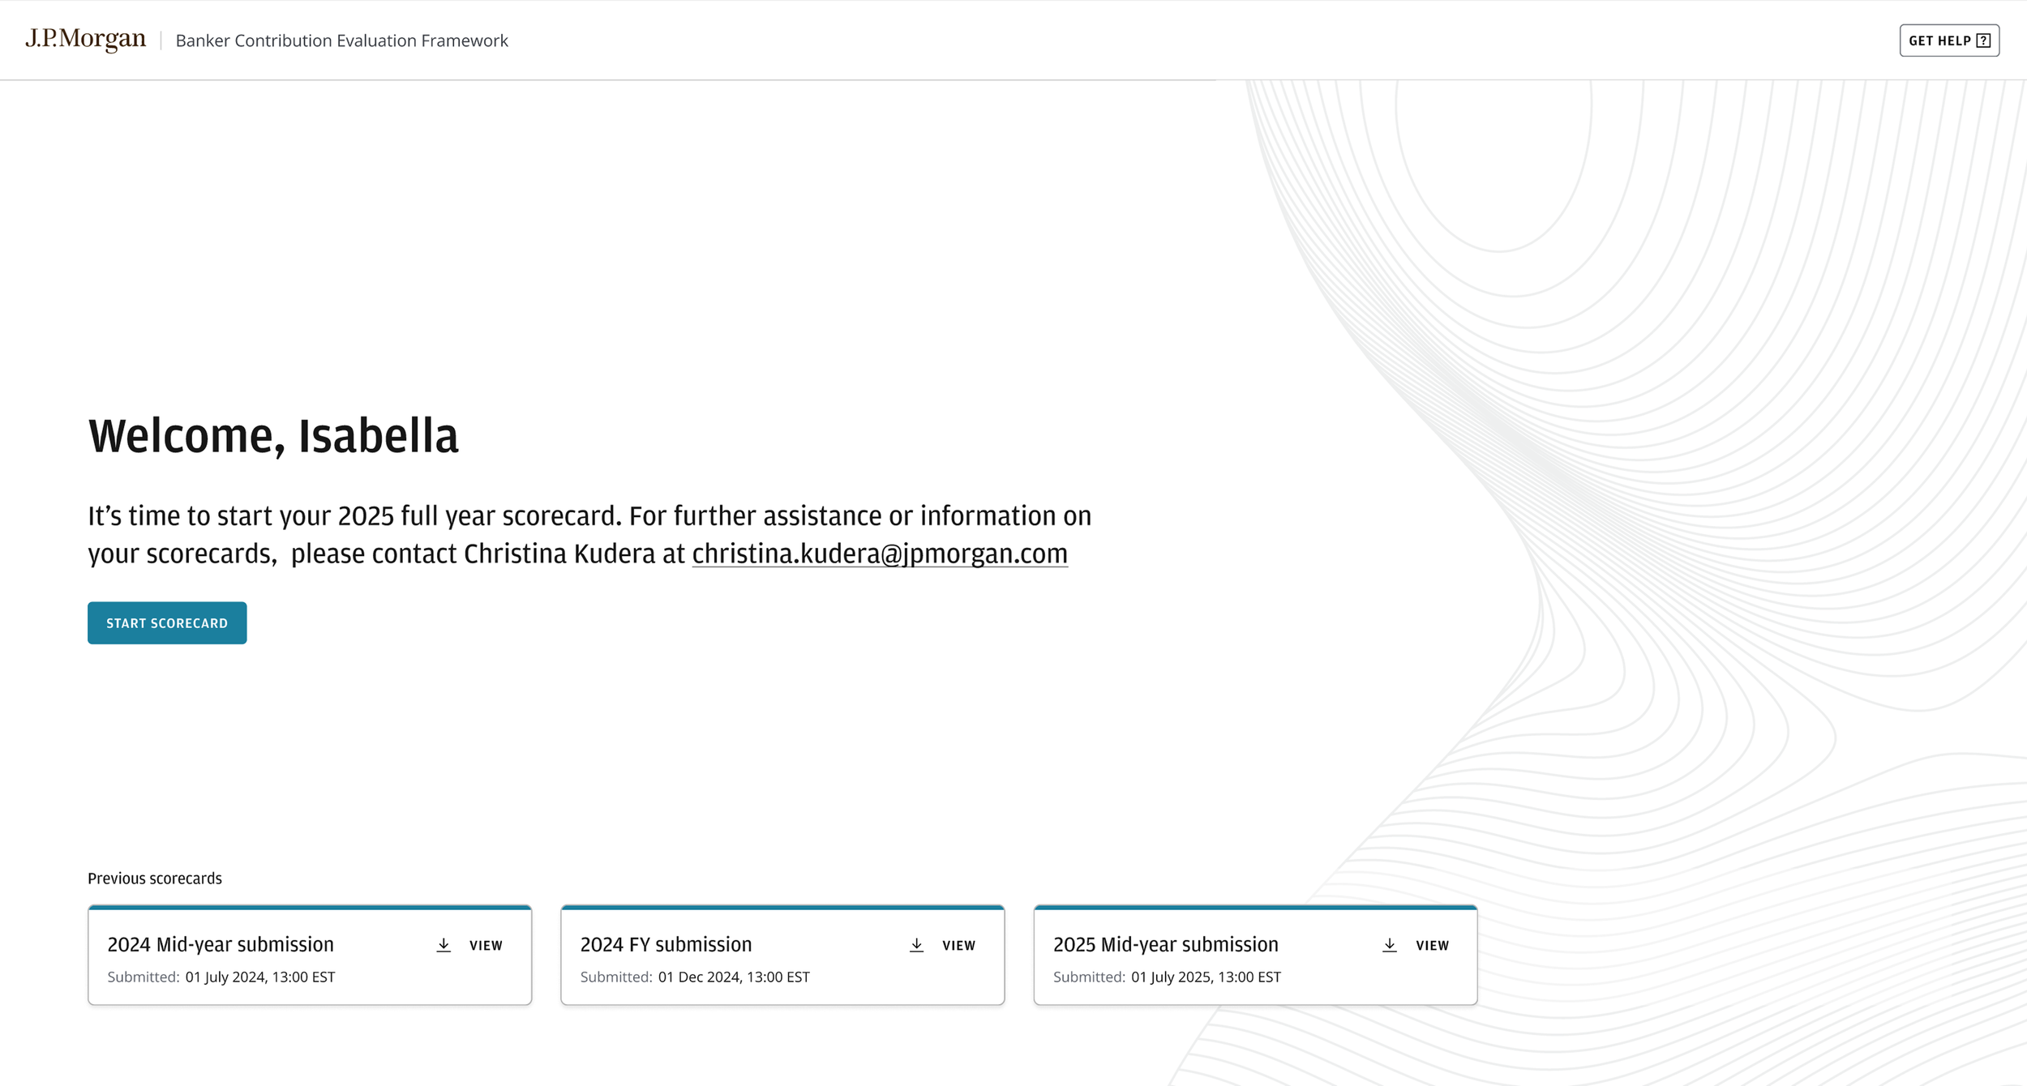
Task: Click the J.P.Morgan logo
Action: (85, 40)
